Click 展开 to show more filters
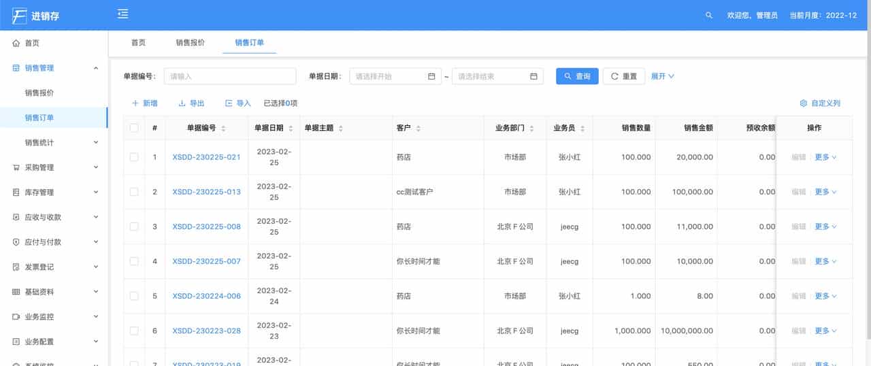 tap(663, 76)
